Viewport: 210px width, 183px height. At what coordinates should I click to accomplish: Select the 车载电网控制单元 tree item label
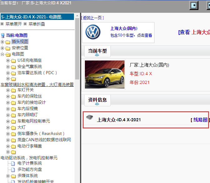tap(34, 121)
